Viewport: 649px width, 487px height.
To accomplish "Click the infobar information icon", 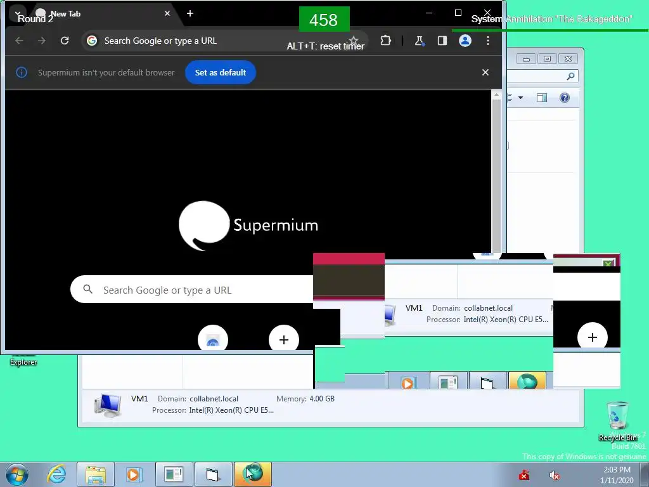I will pos(22,72).
